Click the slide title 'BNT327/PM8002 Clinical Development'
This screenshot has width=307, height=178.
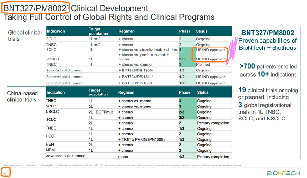[x=76, y=8]
